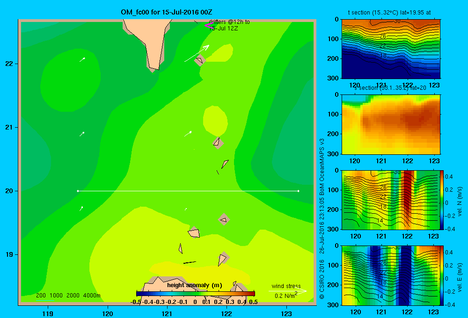This screenshot has height=318, width=468.
Task: Click the wind stress reference arrow in the legend
Action: pyautogui.click(x=288, y=290)
